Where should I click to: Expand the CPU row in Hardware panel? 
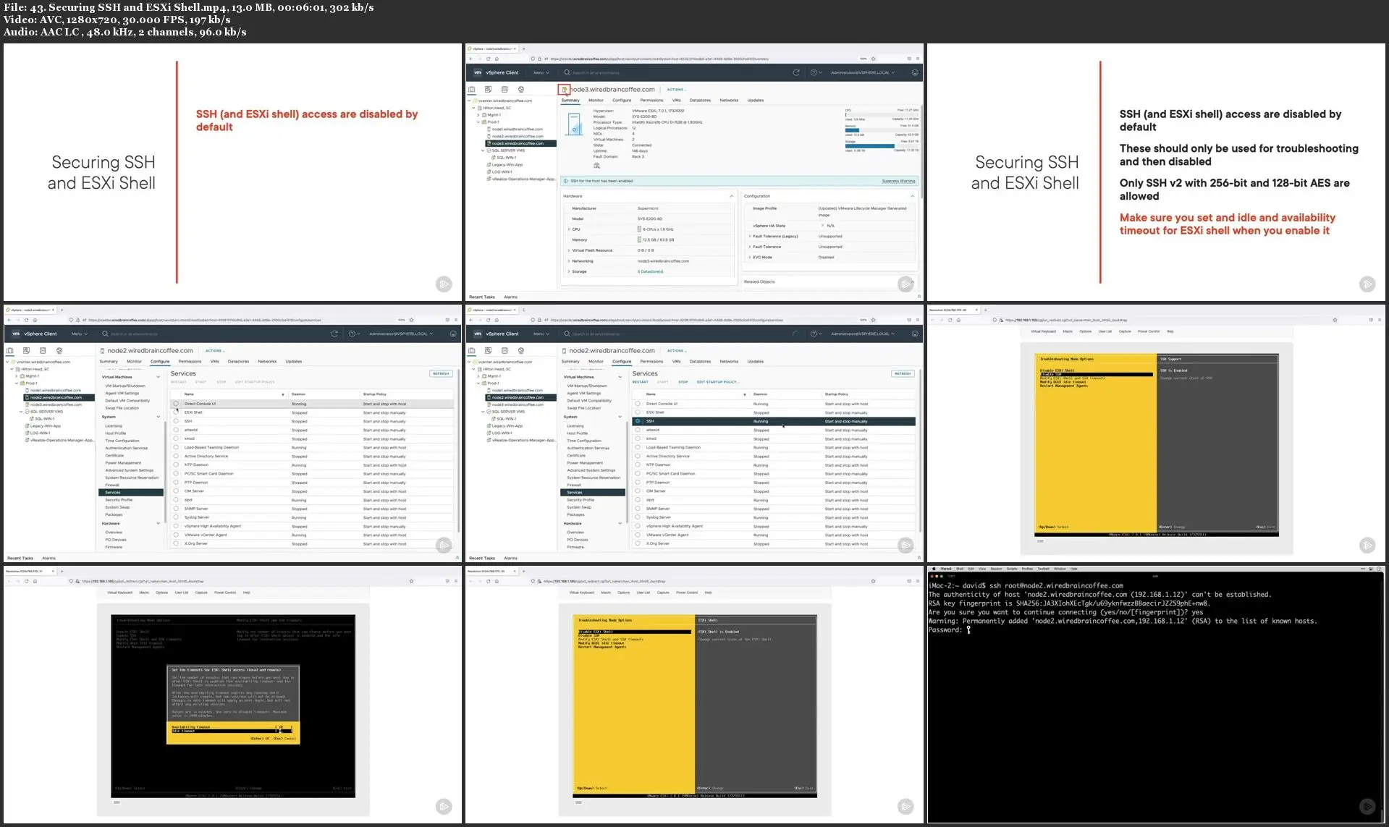point(569,229)
